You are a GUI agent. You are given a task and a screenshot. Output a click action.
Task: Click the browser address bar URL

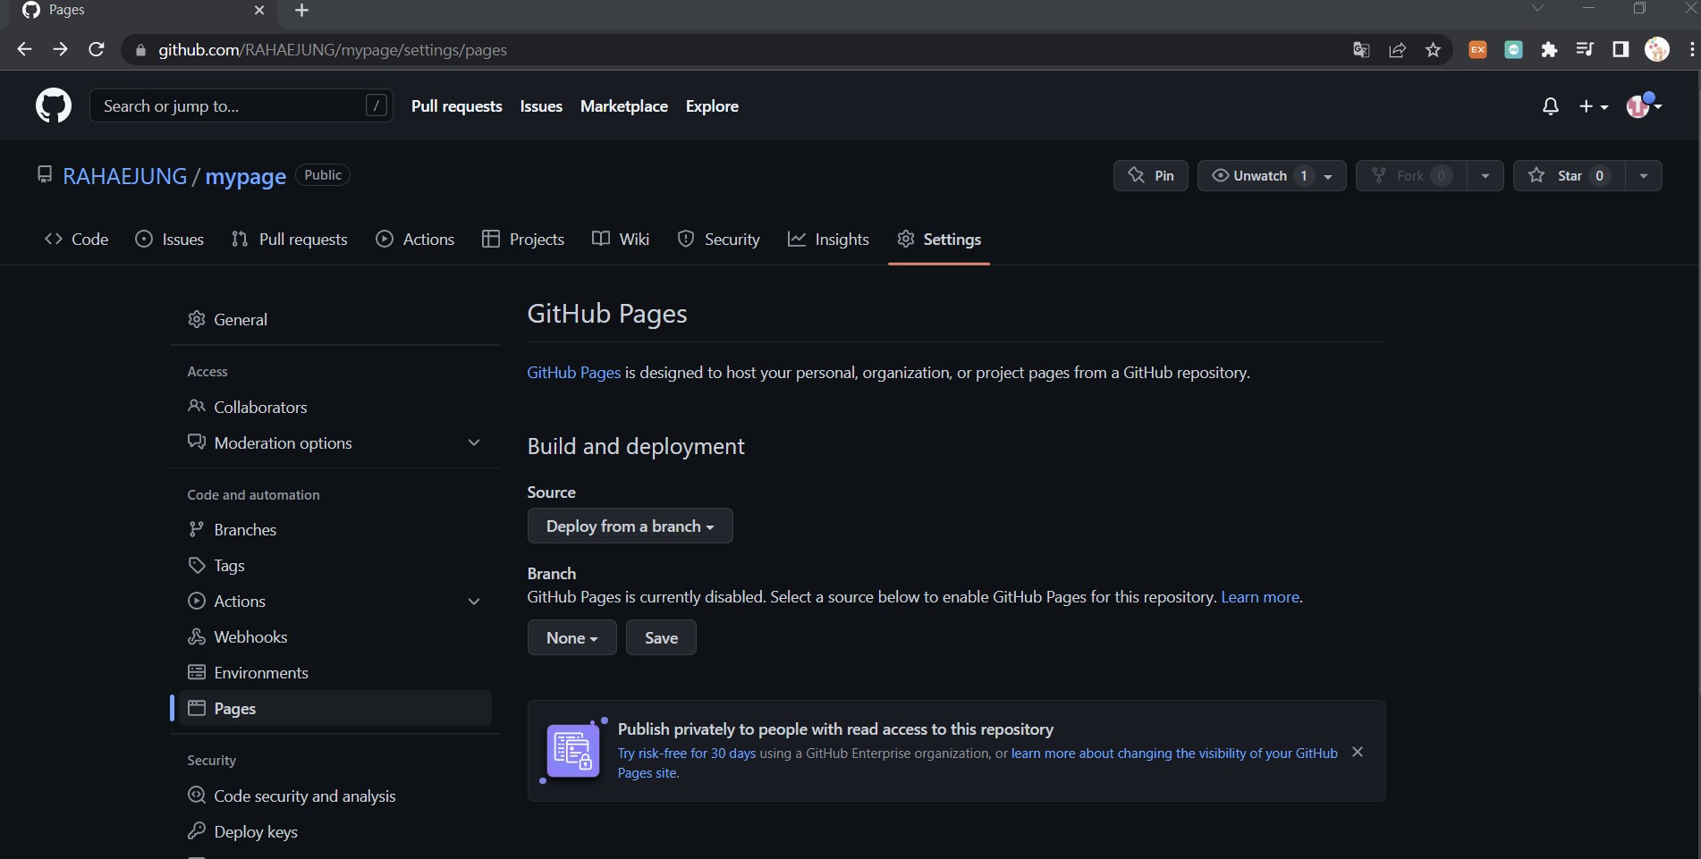pyautogui.click(x=333, y=50)
